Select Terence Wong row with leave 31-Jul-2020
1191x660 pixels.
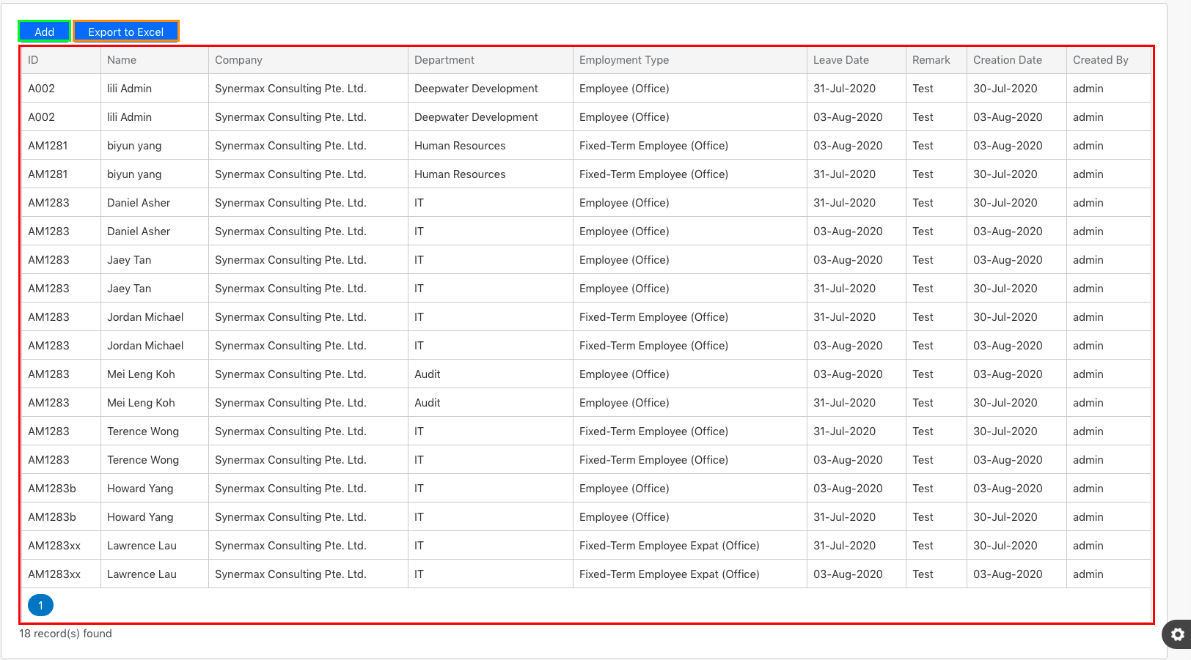(x=586, y=431)
